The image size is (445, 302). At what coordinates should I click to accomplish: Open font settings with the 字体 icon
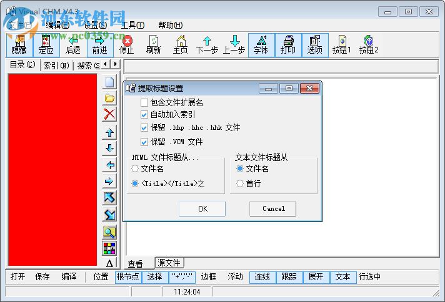[x=261, y=45]
